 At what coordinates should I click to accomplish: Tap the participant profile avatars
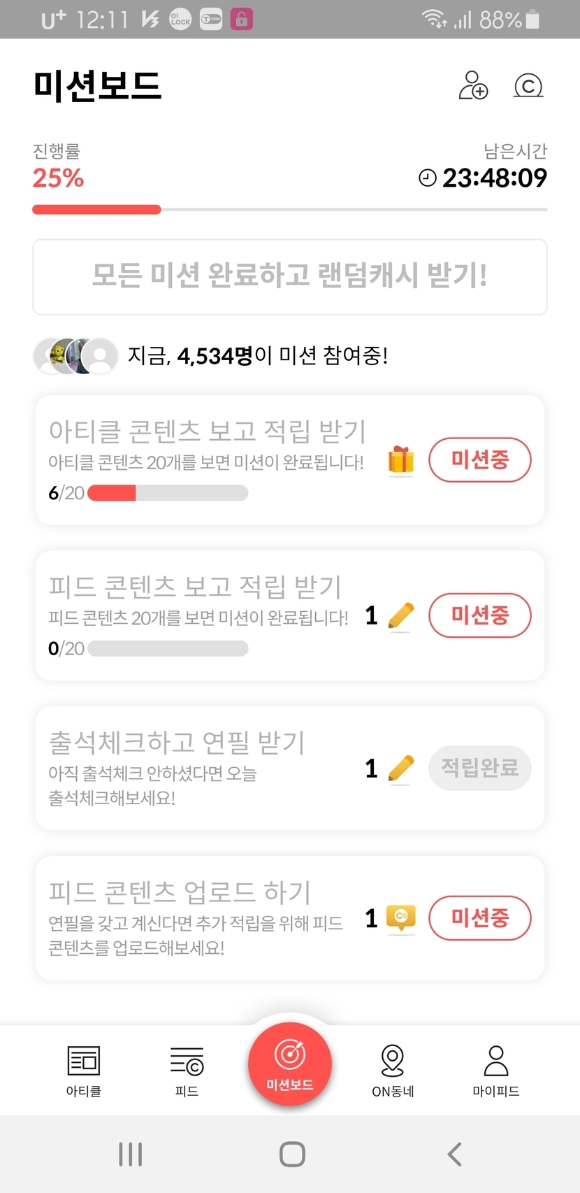pyautogui.click(x=76, y=356)
